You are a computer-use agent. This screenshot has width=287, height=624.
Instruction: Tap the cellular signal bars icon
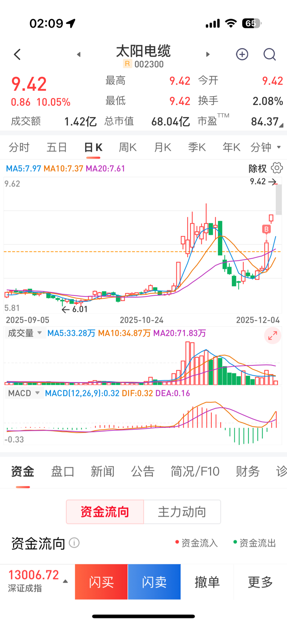[x=213, y=24]
